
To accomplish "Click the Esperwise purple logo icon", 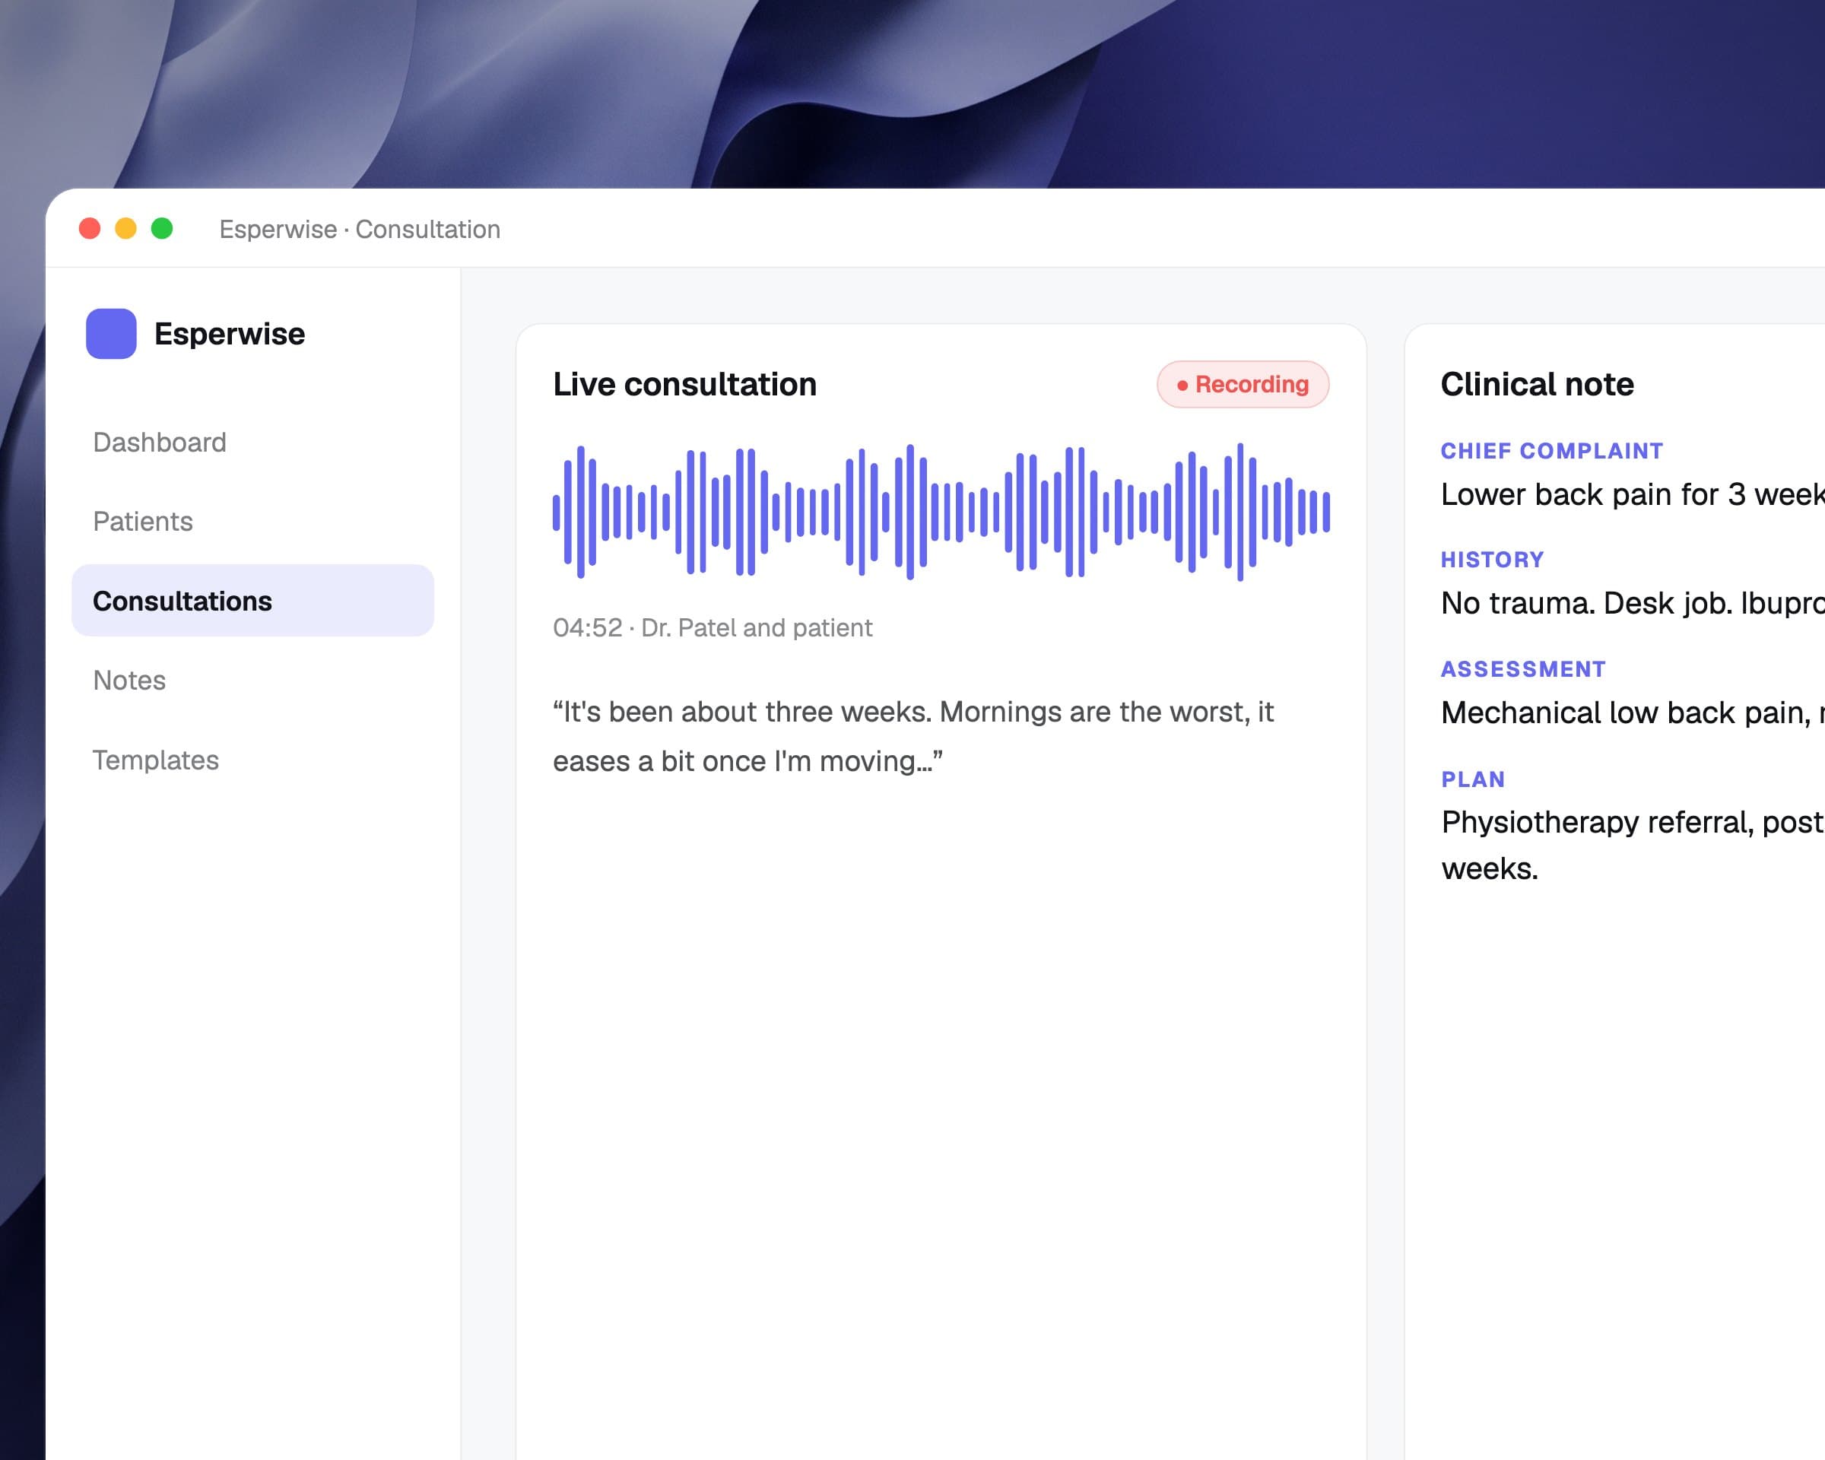I will pos(111,334).
